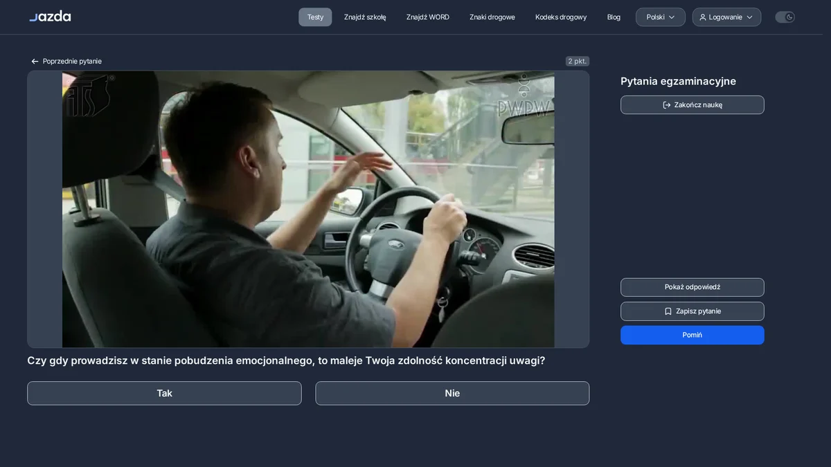The height and width of the screenshot is (467, 831).
Task: Click the exit icon in Zakończ naukę
Action: (x=667, y=105)
